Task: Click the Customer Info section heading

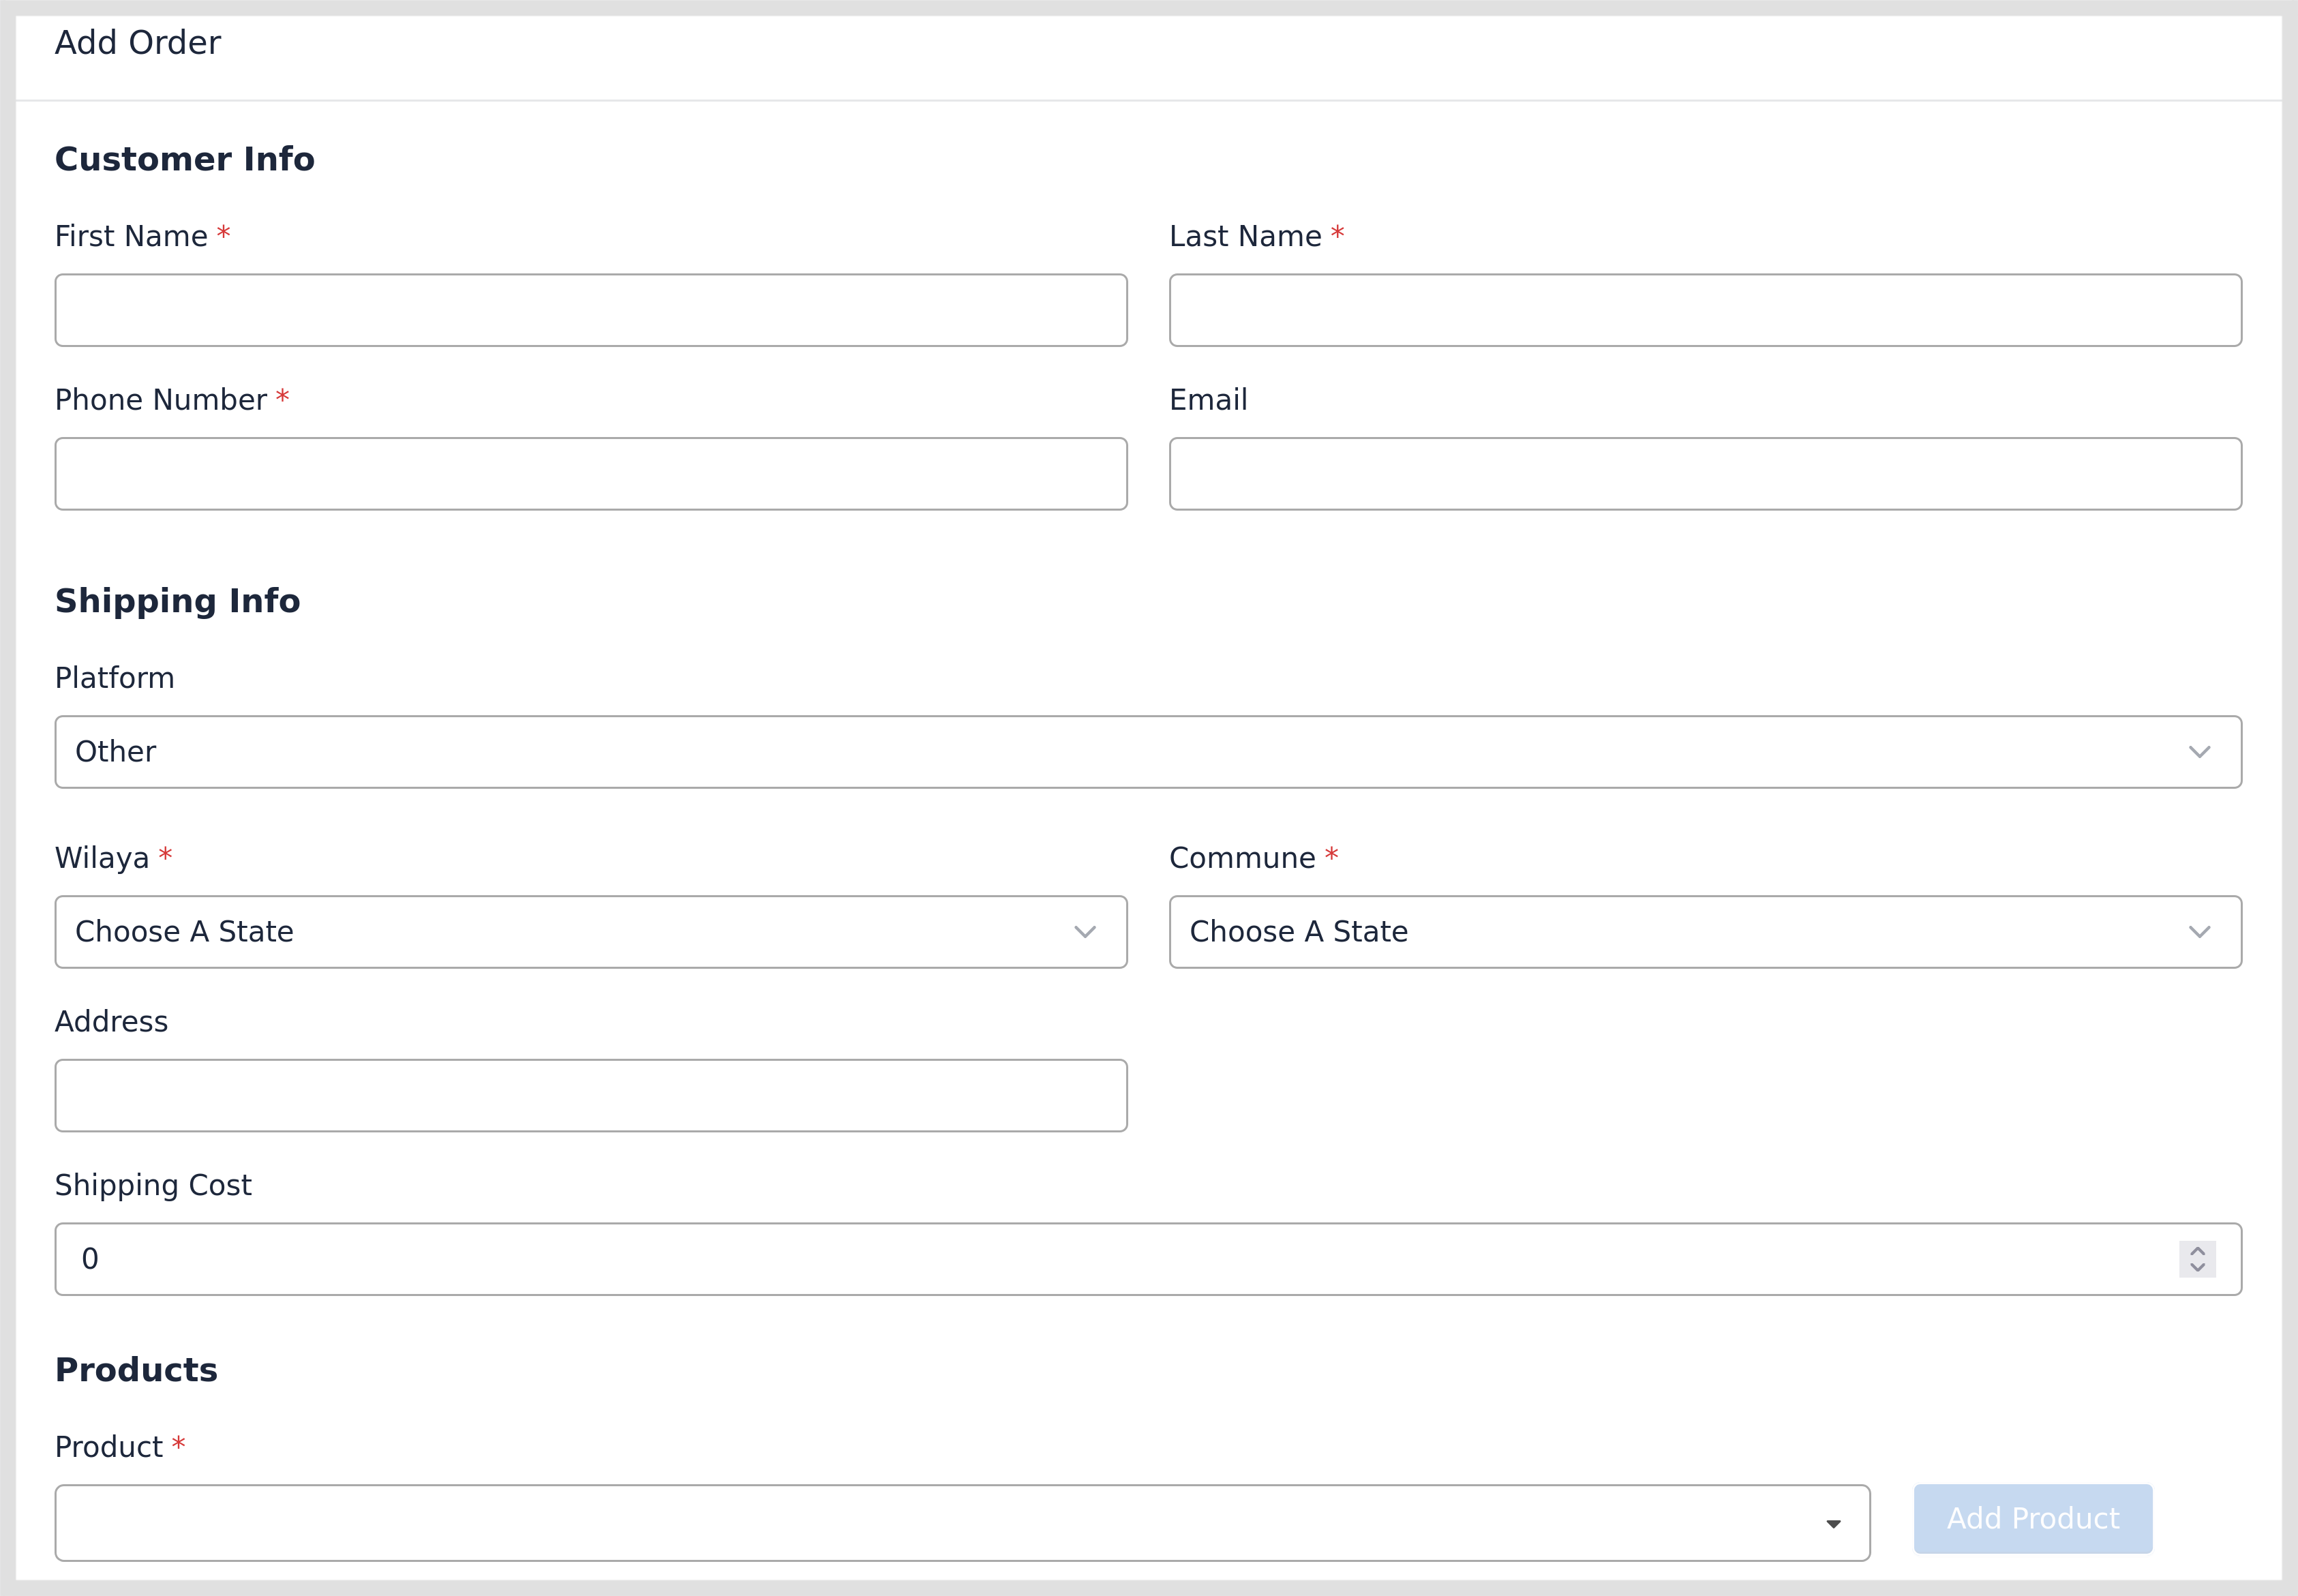Action: 185,159
